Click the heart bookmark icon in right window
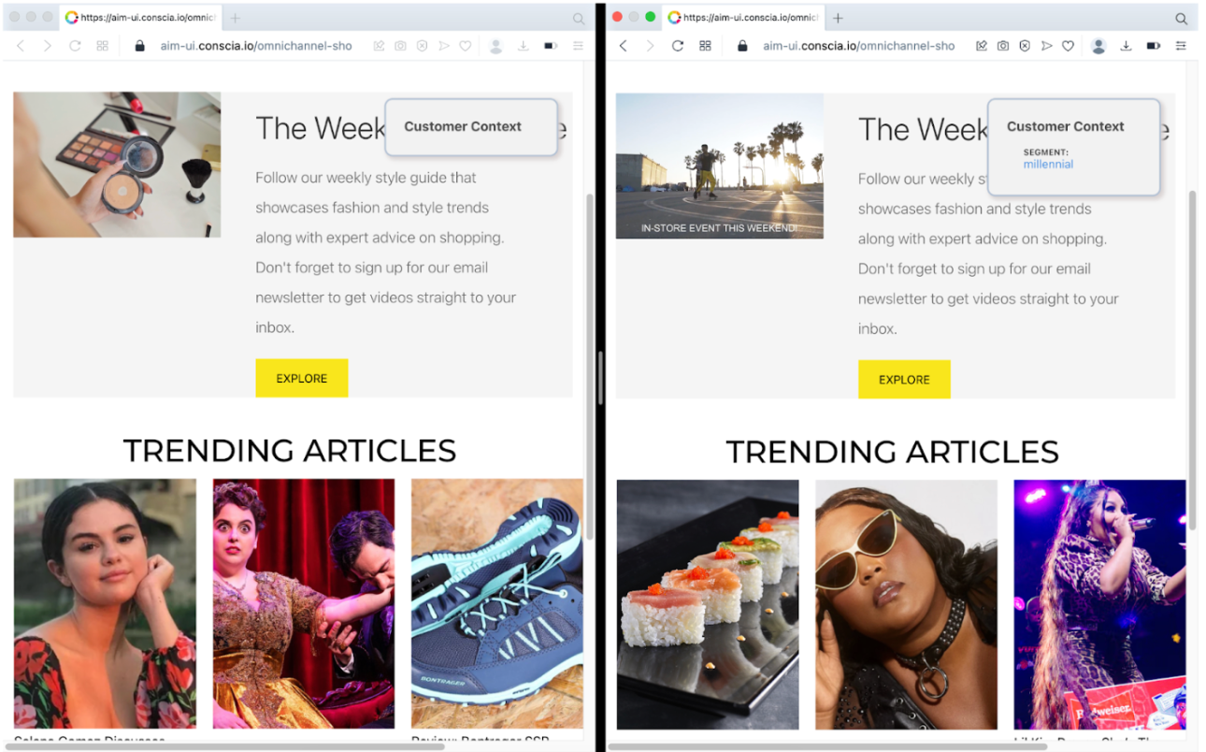1206x752 pixels. point(1068,46)
